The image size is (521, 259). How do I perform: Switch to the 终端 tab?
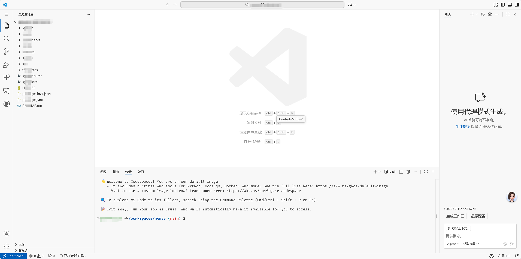(128, 172)
